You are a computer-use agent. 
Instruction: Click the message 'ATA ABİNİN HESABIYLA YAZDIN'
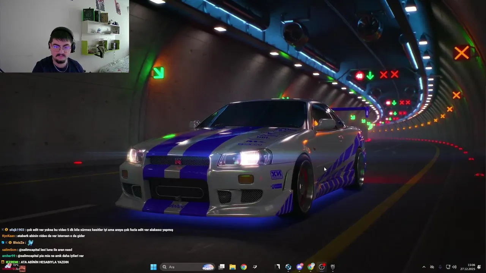tap(45, 262)
